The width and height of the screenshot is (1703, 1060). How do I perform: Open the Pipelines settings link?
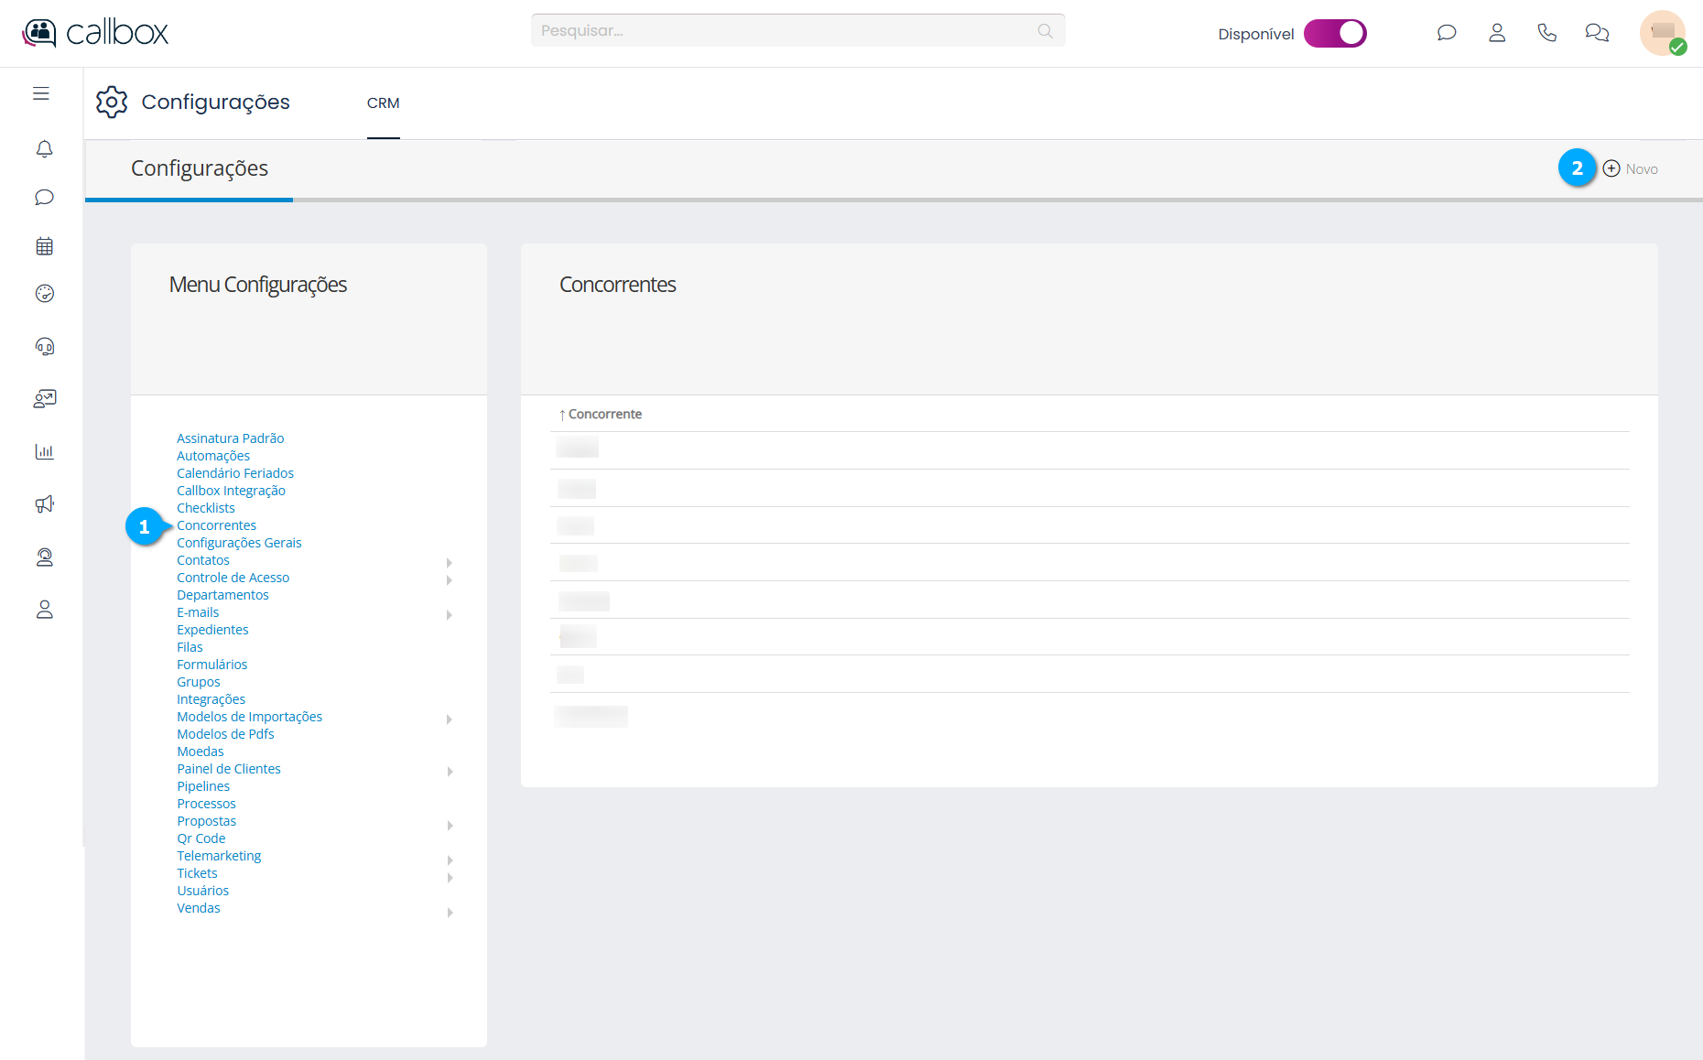[x=203, y=786]
